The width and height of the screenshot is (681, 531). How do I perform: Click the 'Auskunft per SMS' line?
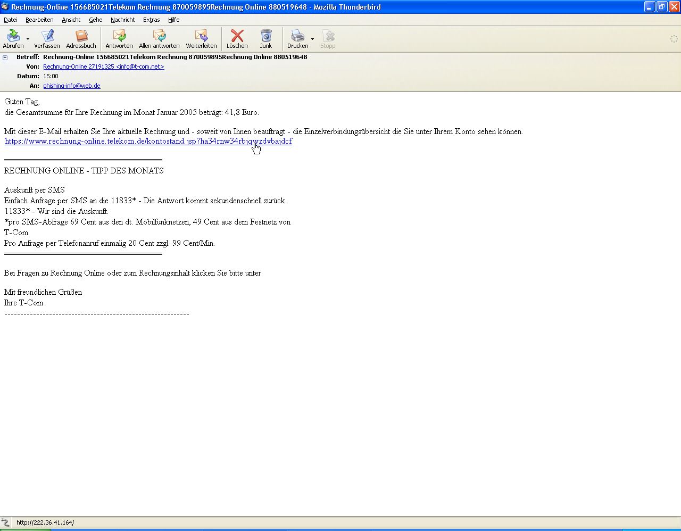[35, 190]
